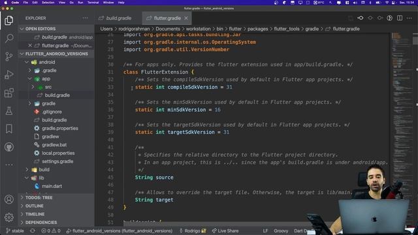The height and width of the screenshot is (235, 418).
Task: Open settings.gradle file
Action: (x=57, y=161)
